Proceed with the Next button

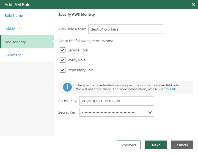[x=156, y=145]
